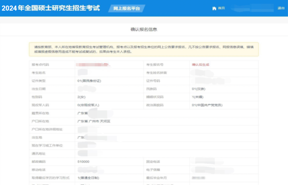This screenshot has width=288, height=185.
Task: Click the 网上报名平台 banner label
Action: click(127, 9)
